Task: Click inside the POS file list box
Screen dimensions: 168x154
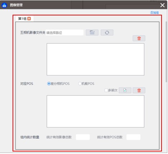Action: (x=95, y=111)
